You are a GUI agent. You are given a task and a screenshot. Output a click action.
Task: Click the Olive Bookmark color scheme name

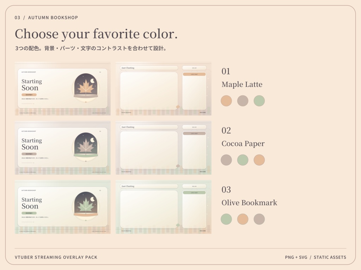[249, 203]
